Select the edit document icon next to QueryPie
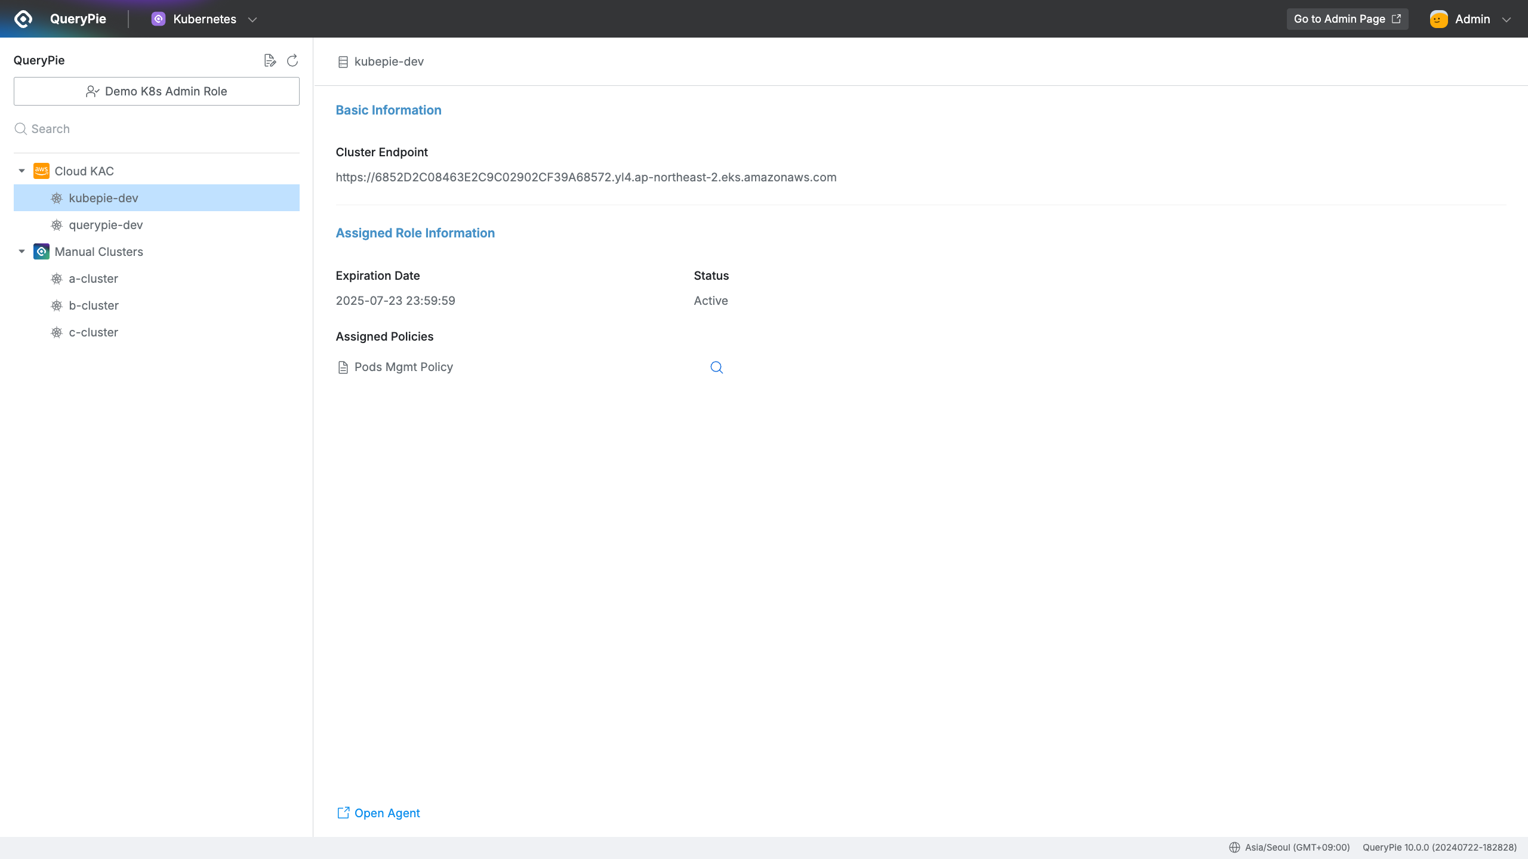1528x859 pixels. coord(270,60)
